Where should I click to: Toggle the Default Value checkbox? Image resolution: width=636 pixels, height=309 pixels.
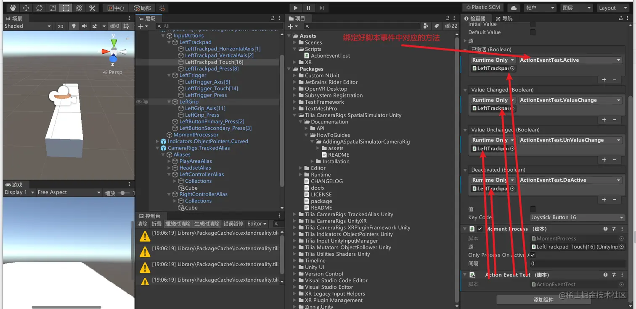point(533,32)
